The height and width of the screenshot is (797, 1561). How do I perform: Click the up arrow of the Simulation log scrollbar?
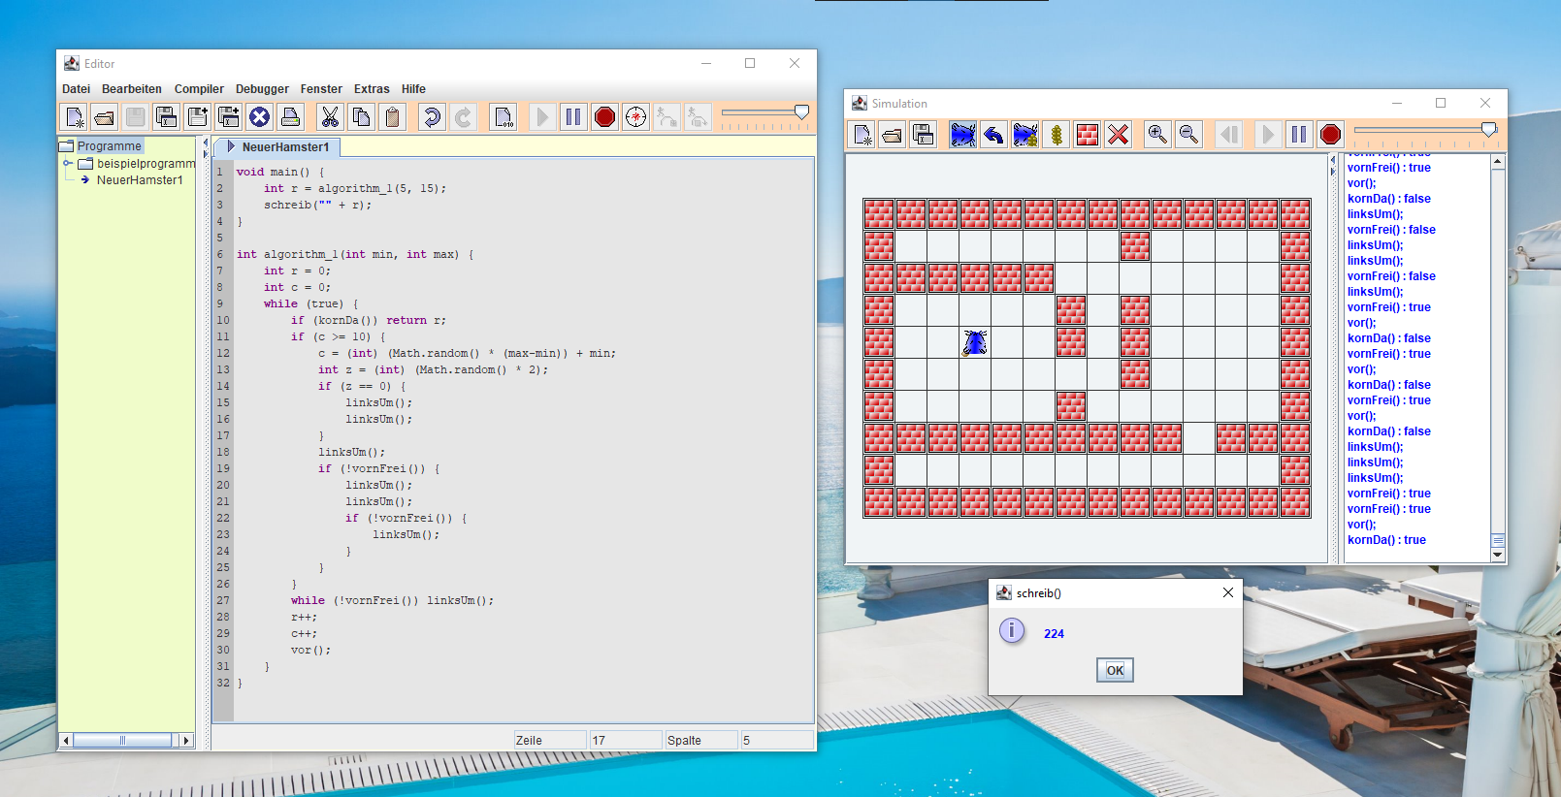tap(1497, 162)
